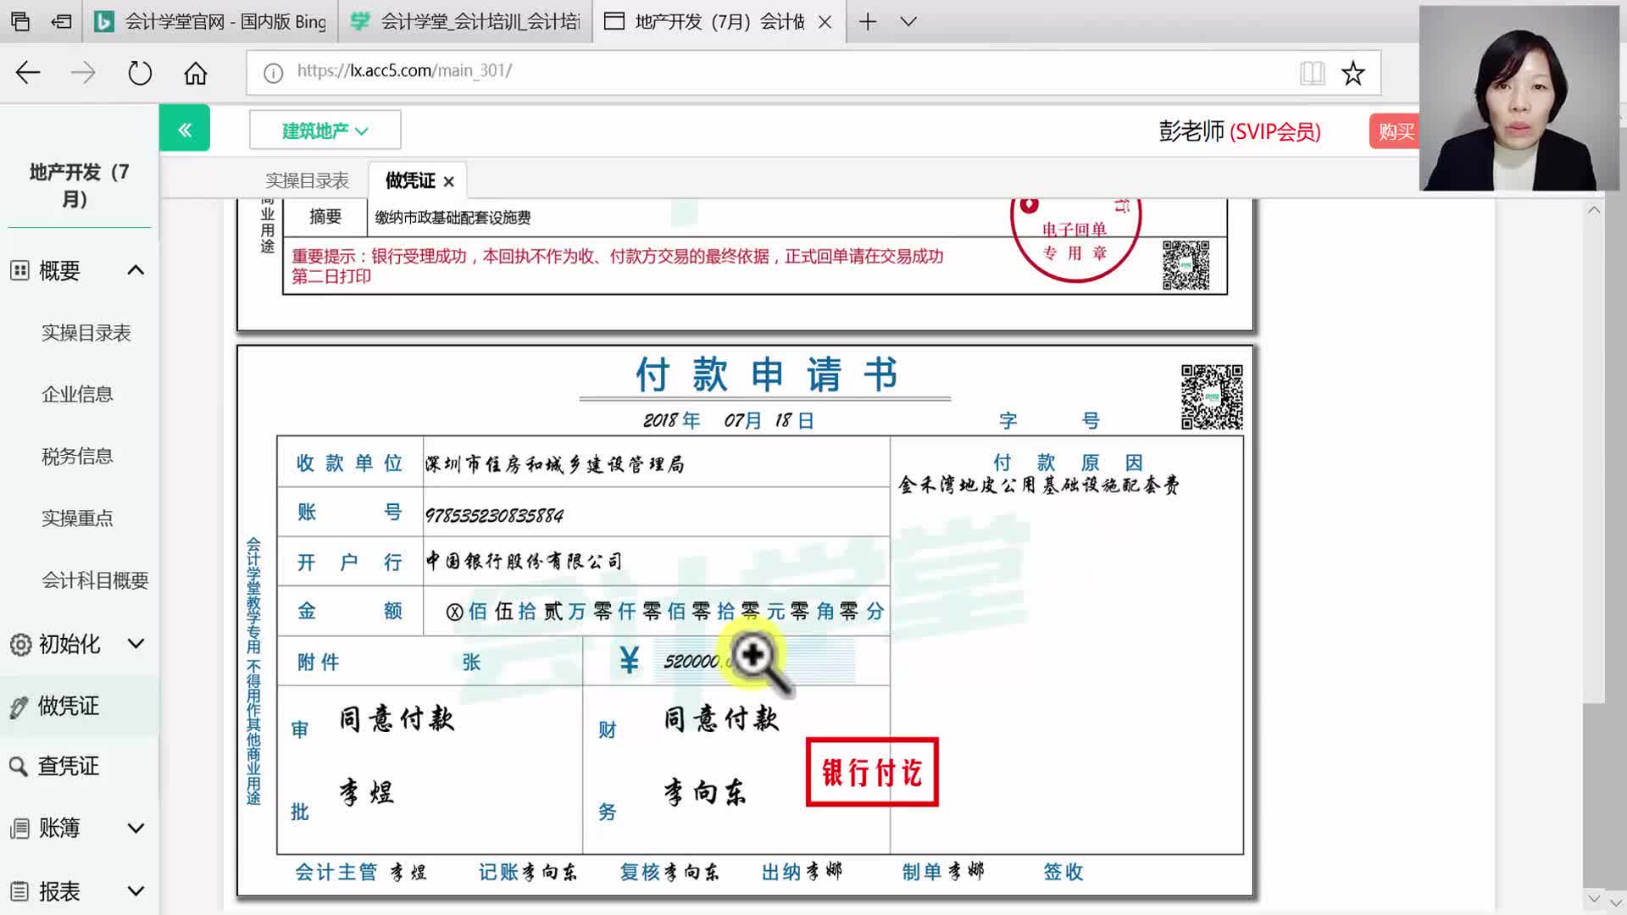Click the 报表 reports icon
This screenshot has height=915, width=1627.
[19, 890]
